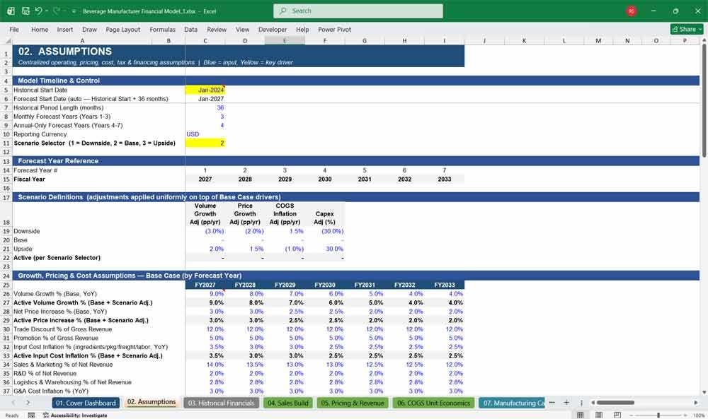
Task: Open the Help ribbon tab
Action: coord(302,29)
